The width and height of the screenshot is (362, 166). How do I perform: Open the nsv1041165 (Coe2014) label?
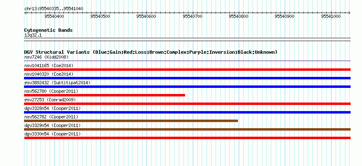pyautogui.click(x=49, y=66)
